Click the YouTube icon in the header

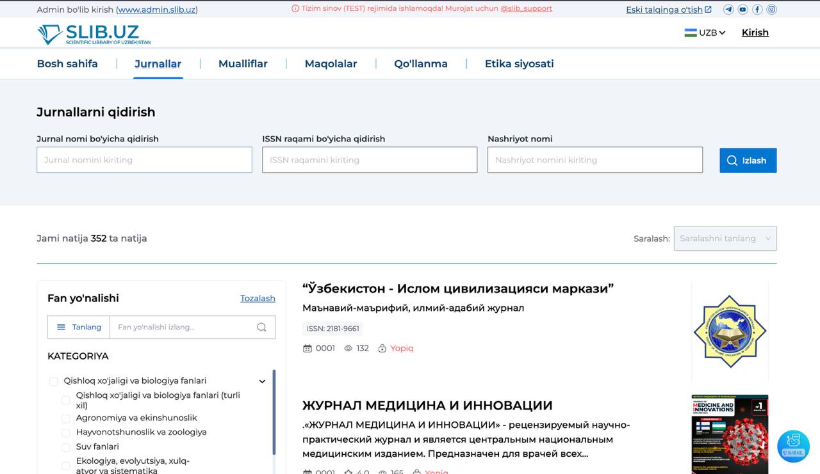[x=742, y=9]
